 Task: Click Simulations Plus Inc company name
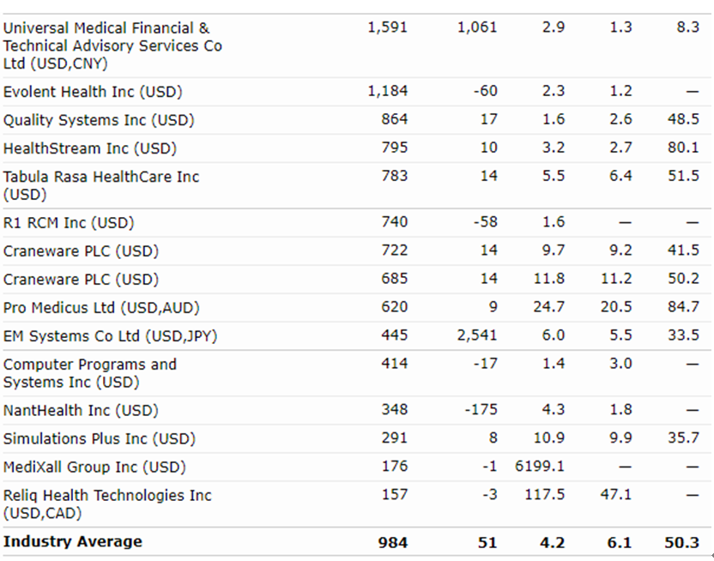coord(99,439)
